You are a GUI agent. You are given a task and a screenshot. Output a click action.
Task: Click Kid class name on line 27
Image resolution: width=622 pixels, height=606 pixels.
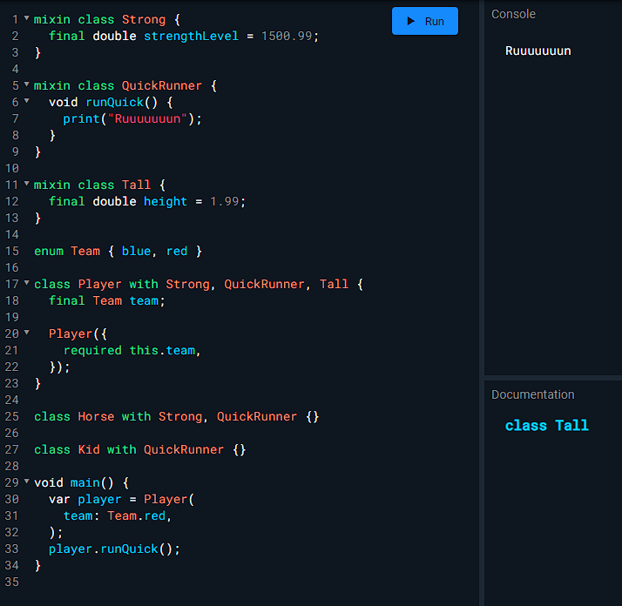89,449
